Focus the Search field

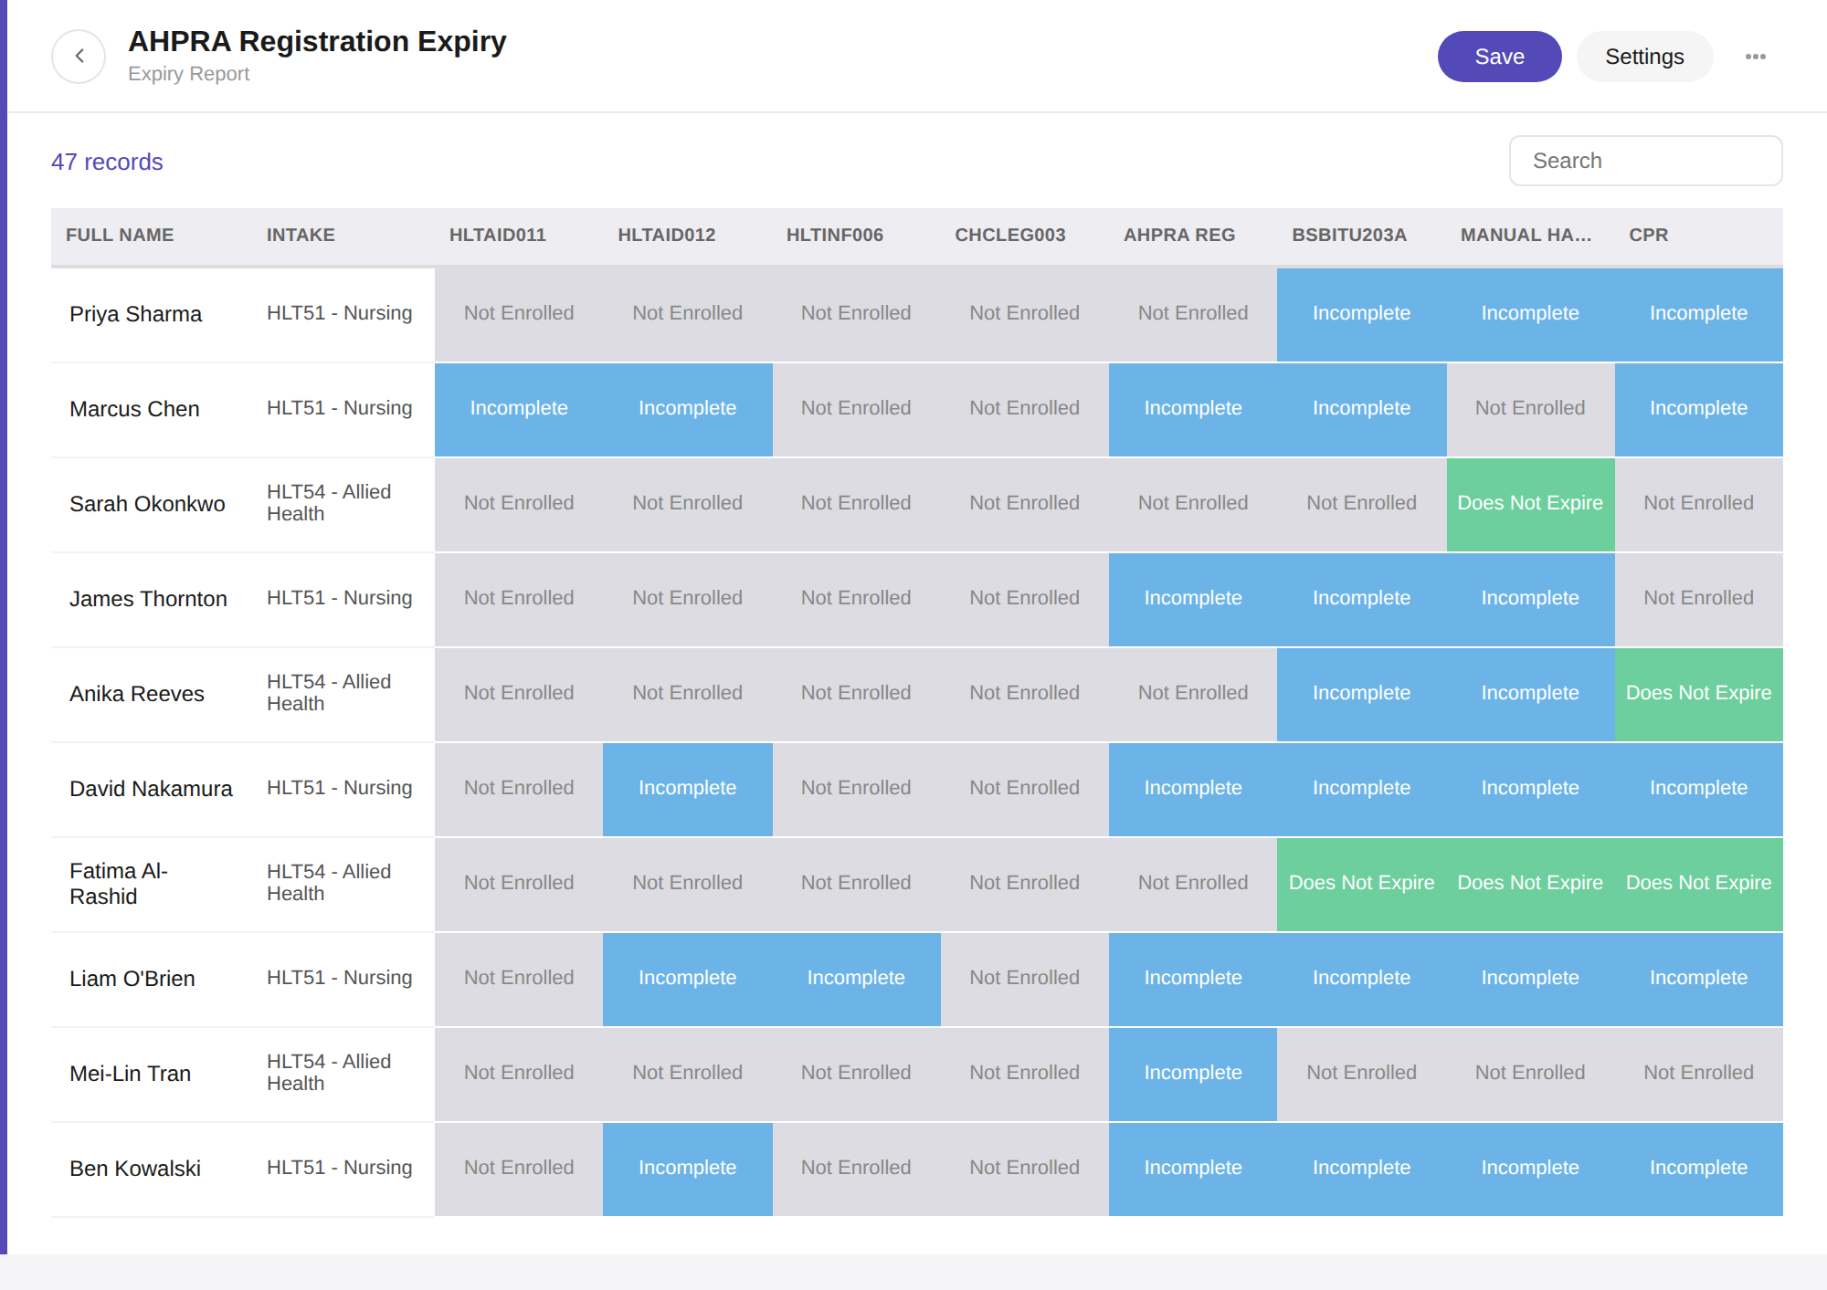1645,161
